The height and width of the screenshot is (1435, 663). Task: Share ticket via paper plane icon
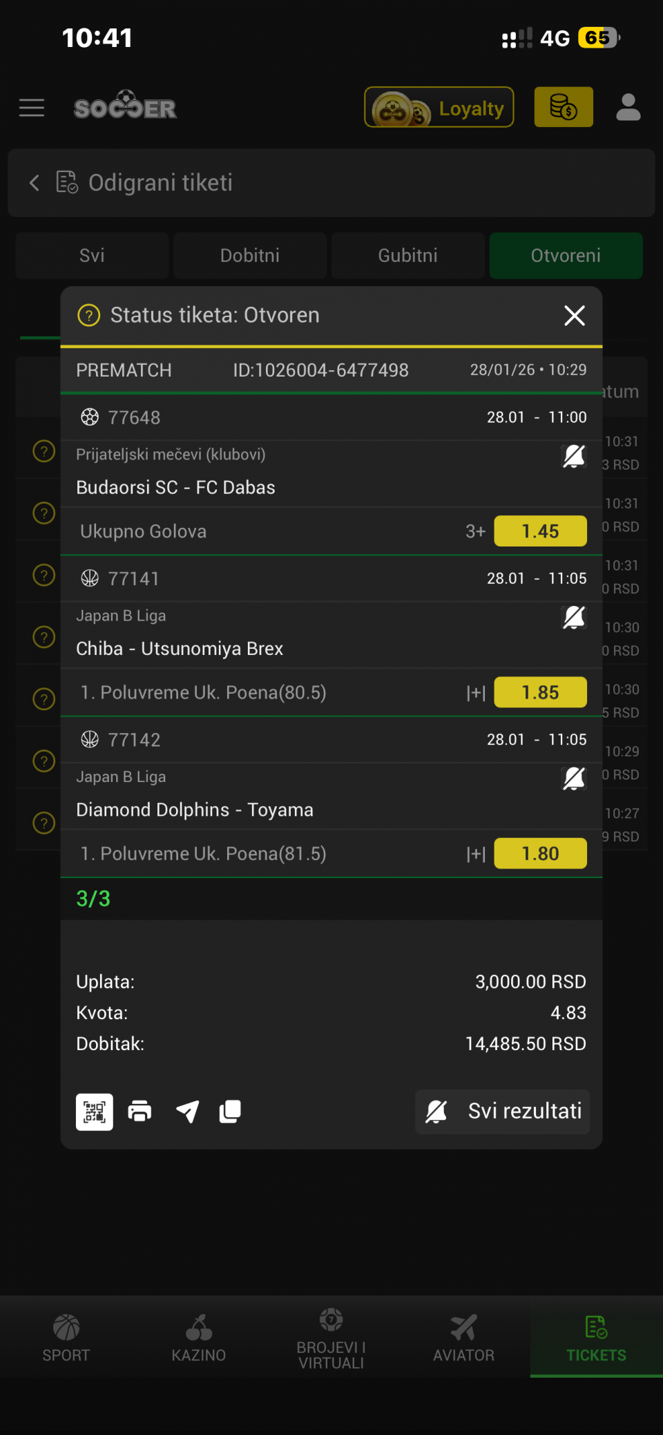click(187, 1112)
